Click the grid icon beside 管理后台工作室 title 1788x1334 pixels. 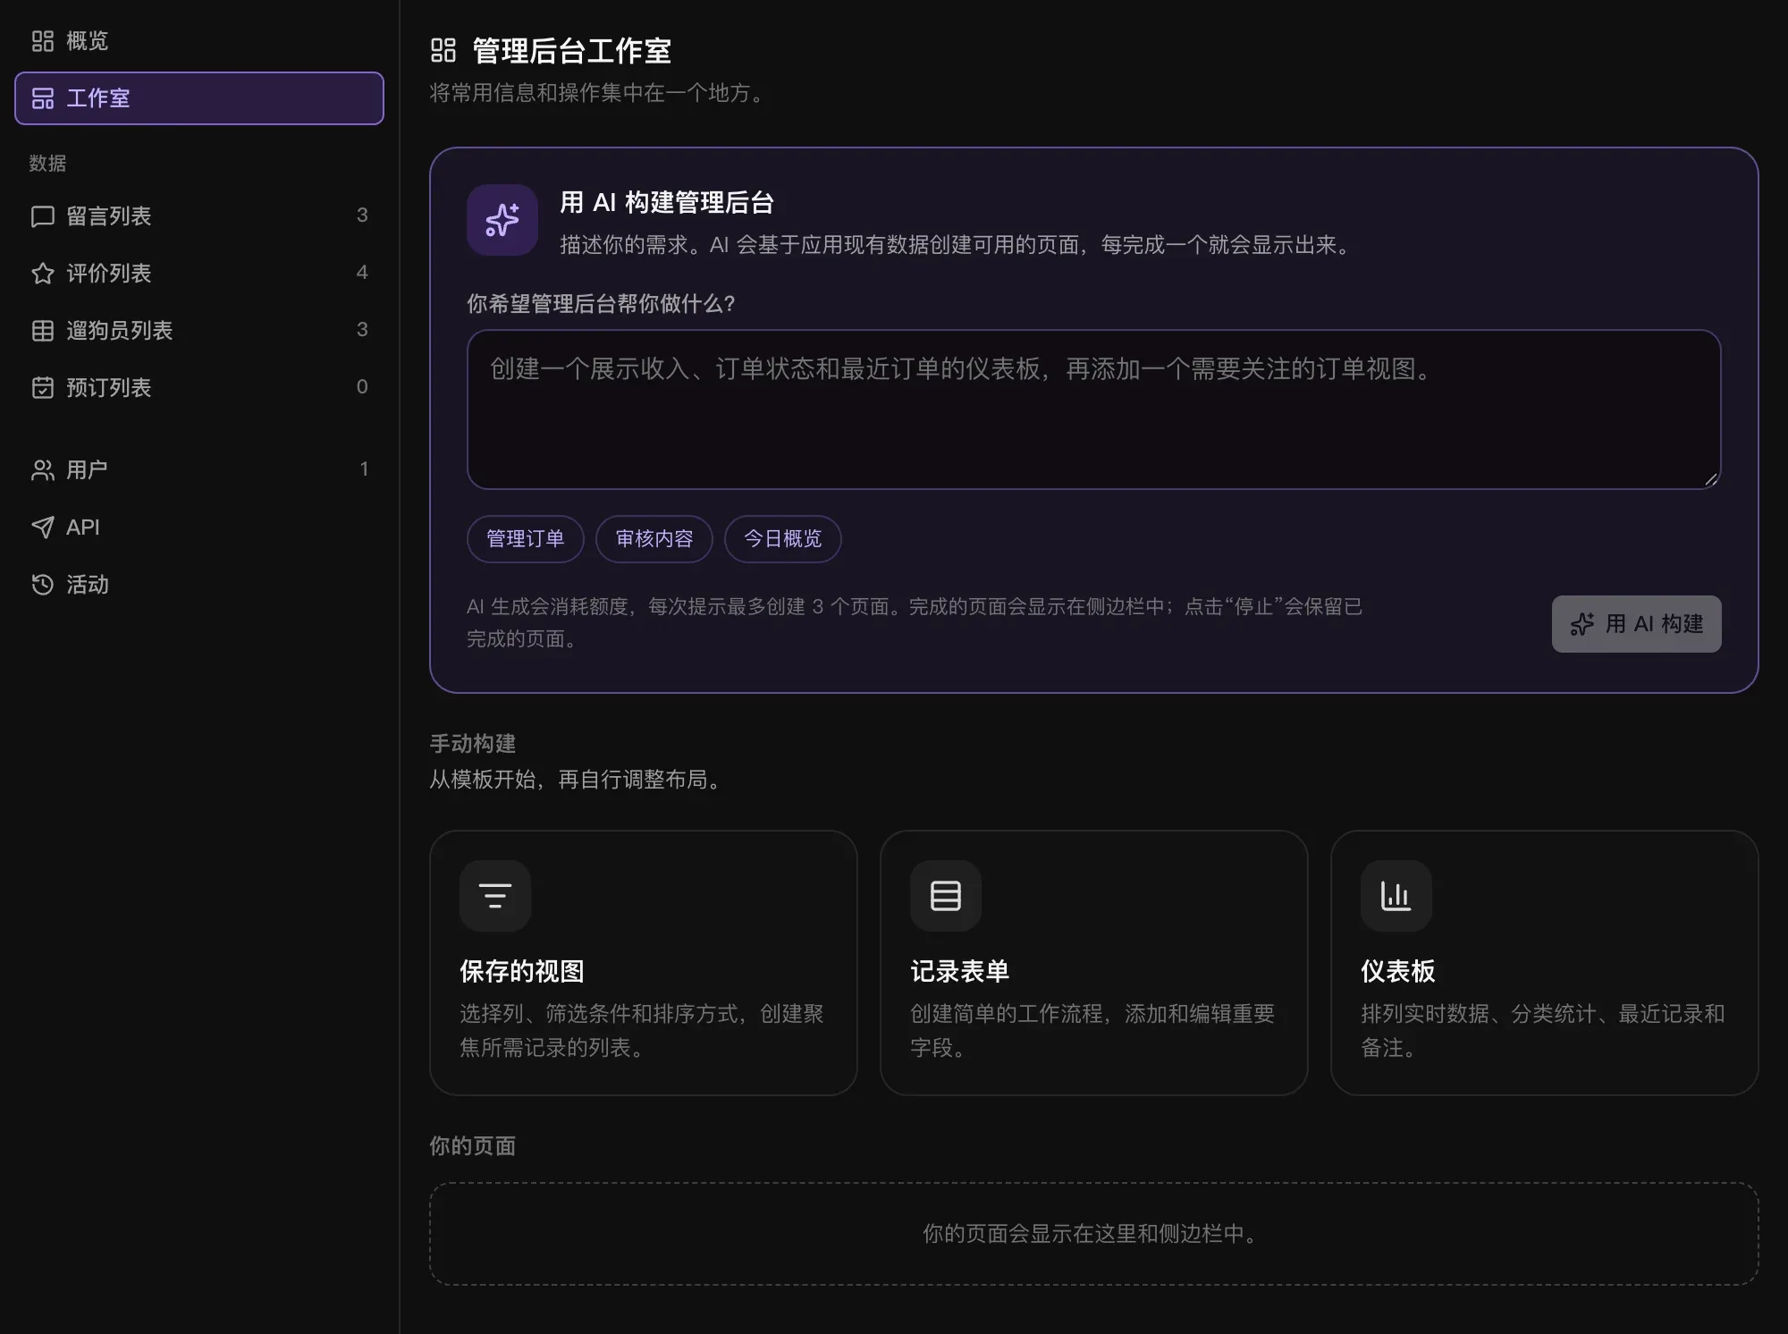tap(443, 50)
